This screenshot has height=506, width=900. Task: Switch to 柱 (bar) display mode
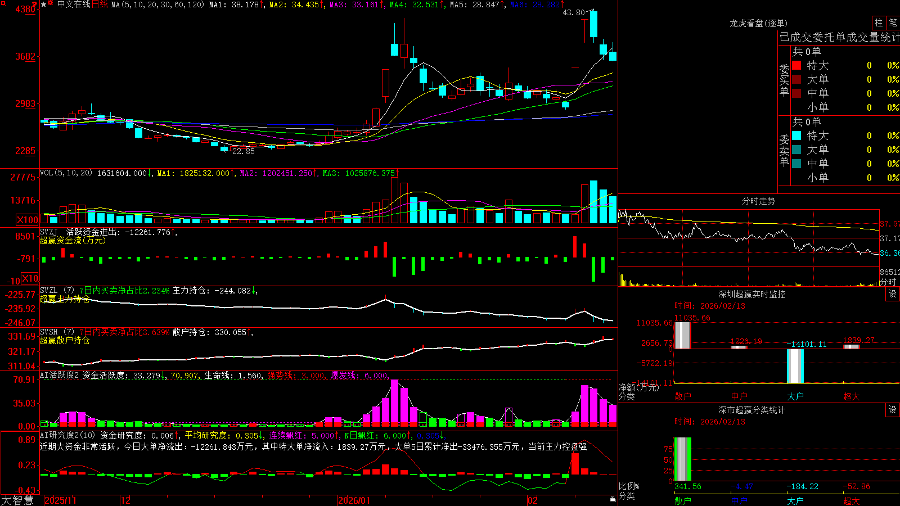point(879,23)
